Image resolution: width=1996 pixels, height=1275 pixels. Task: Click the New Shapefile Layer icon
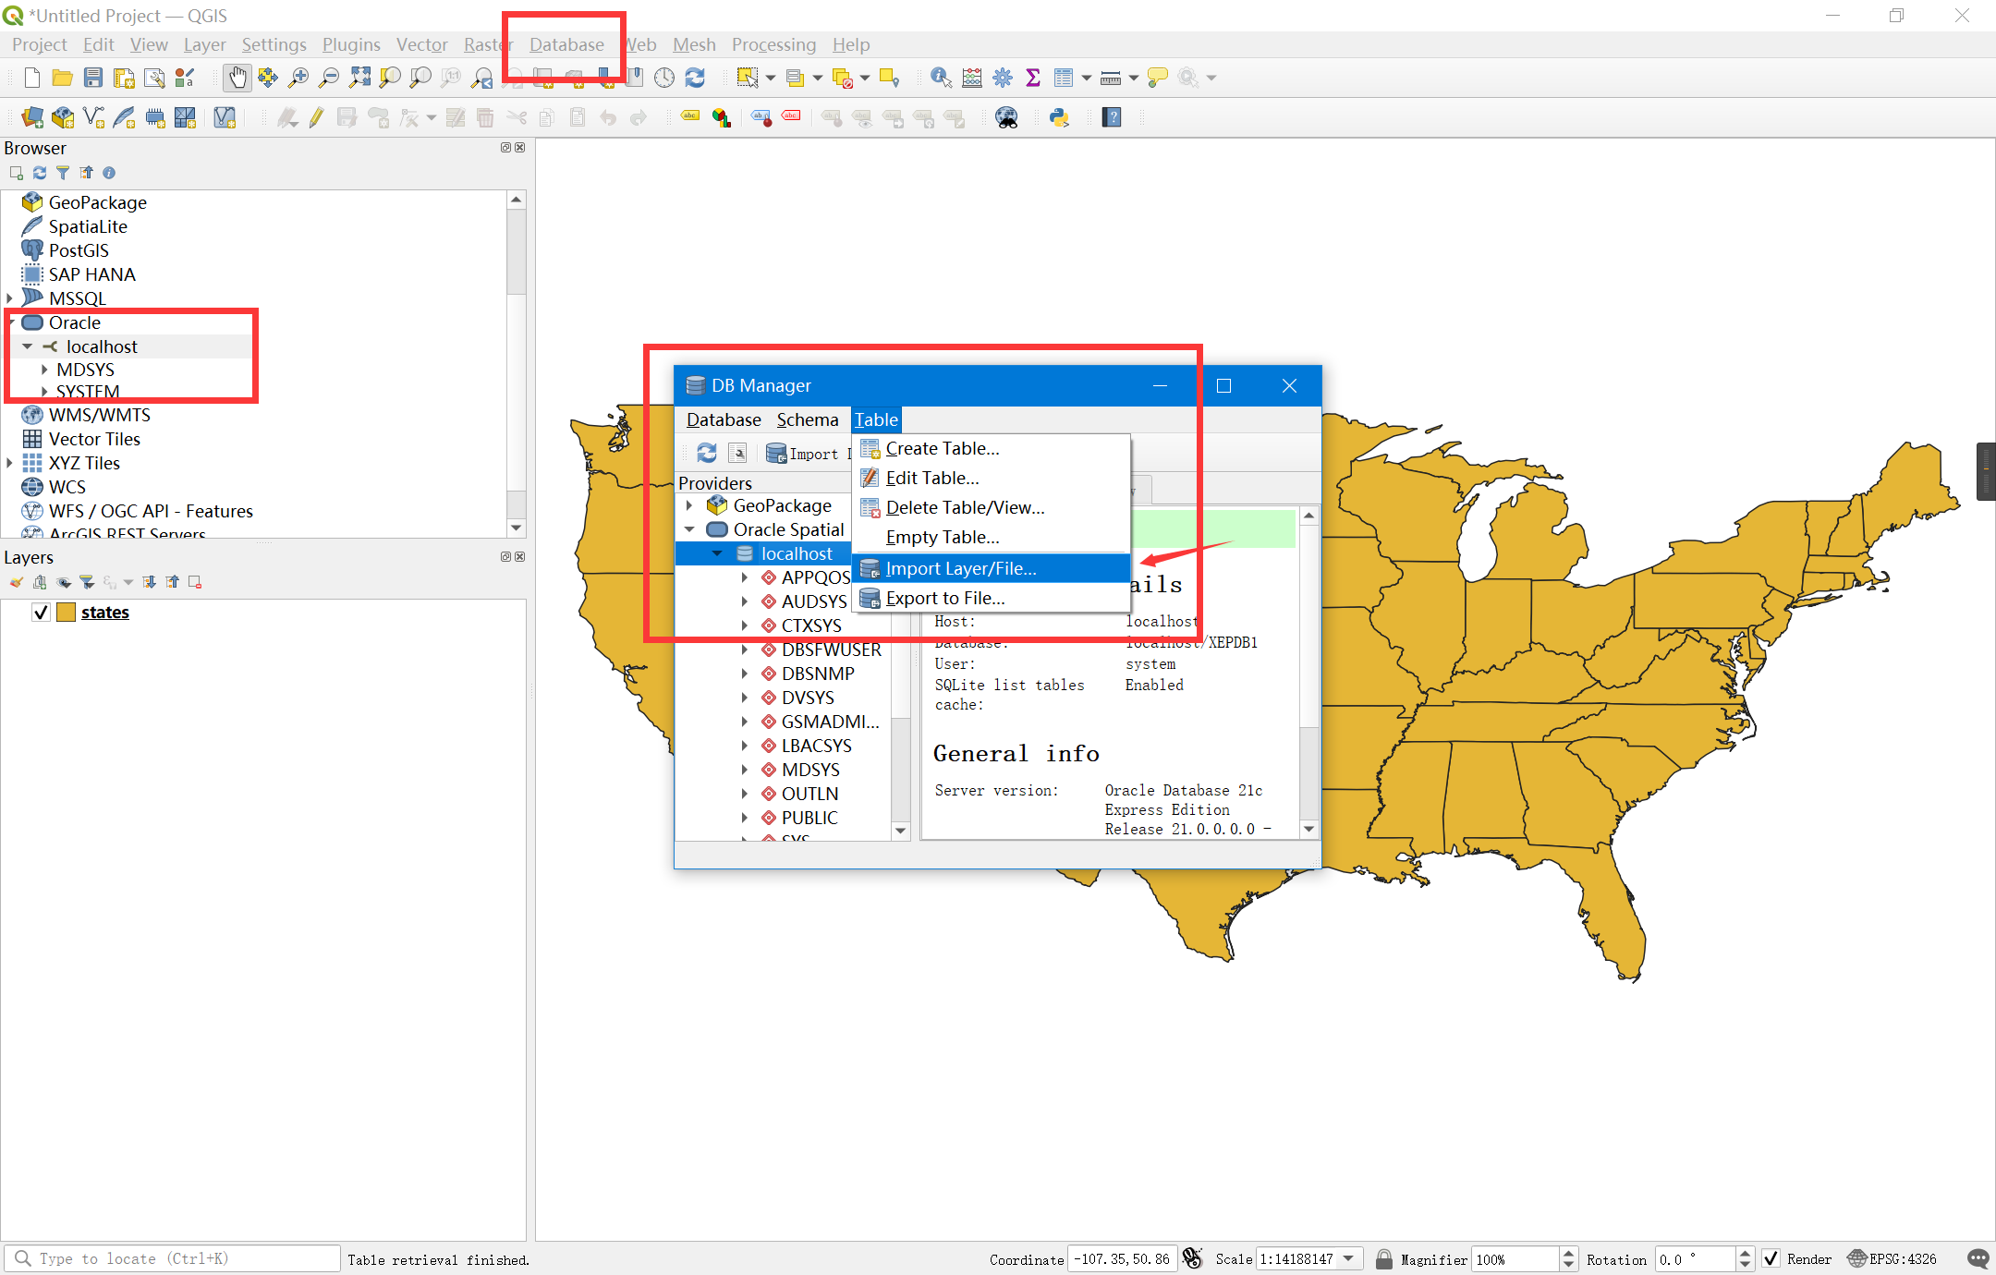pos(93,117)
